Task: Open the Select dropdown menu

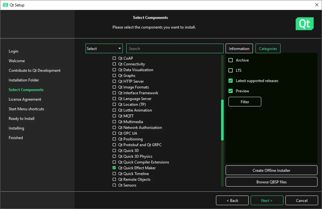Action: [104, 48]
